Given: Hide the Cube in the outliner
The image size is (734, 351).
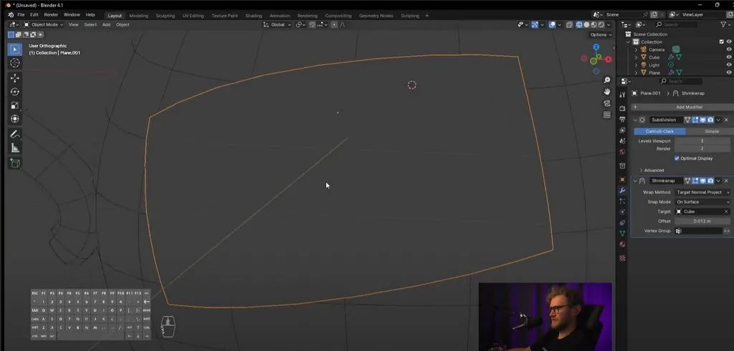Looking at the screenshot, I should pyautogui.click(x=729, y=57).
